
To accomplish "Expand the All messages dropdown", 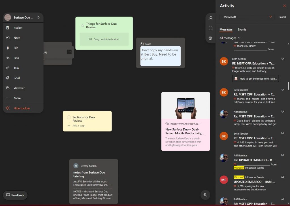I will (x=230, y=38).
